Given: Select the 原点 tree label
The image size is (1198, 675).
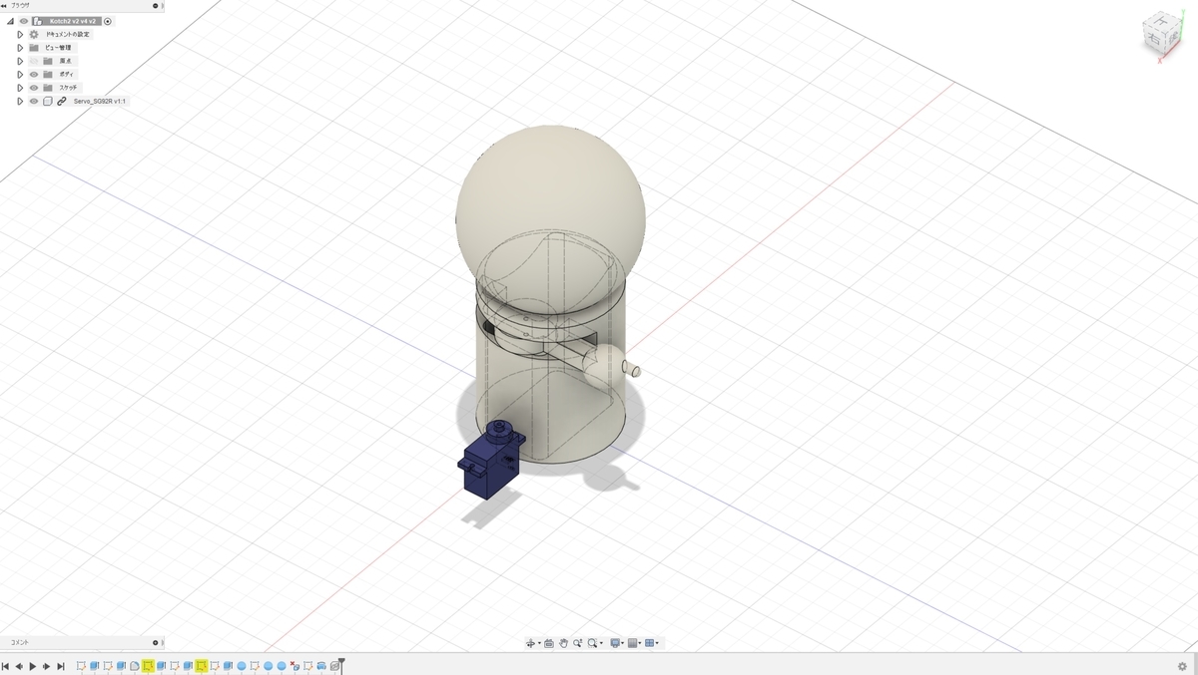Looking at the screenshot, I should 65,61.
